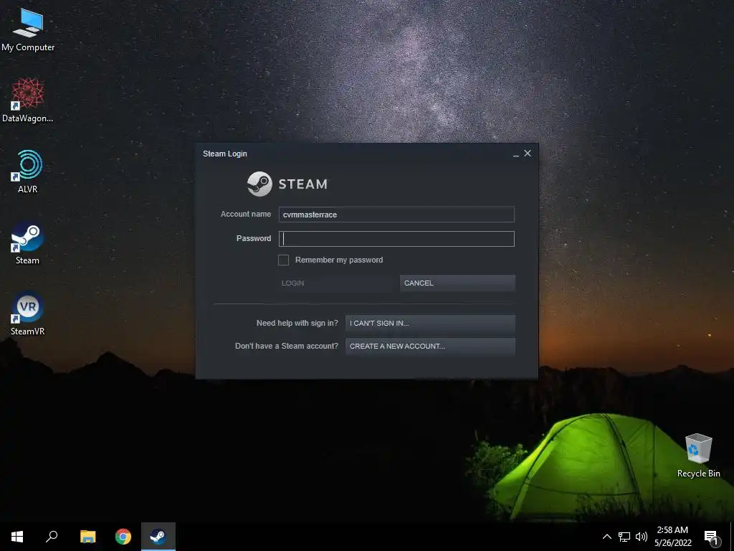Click the 'Remember my password' label
734x551 pixels.
pyautogui.click(x=339, y=260)
